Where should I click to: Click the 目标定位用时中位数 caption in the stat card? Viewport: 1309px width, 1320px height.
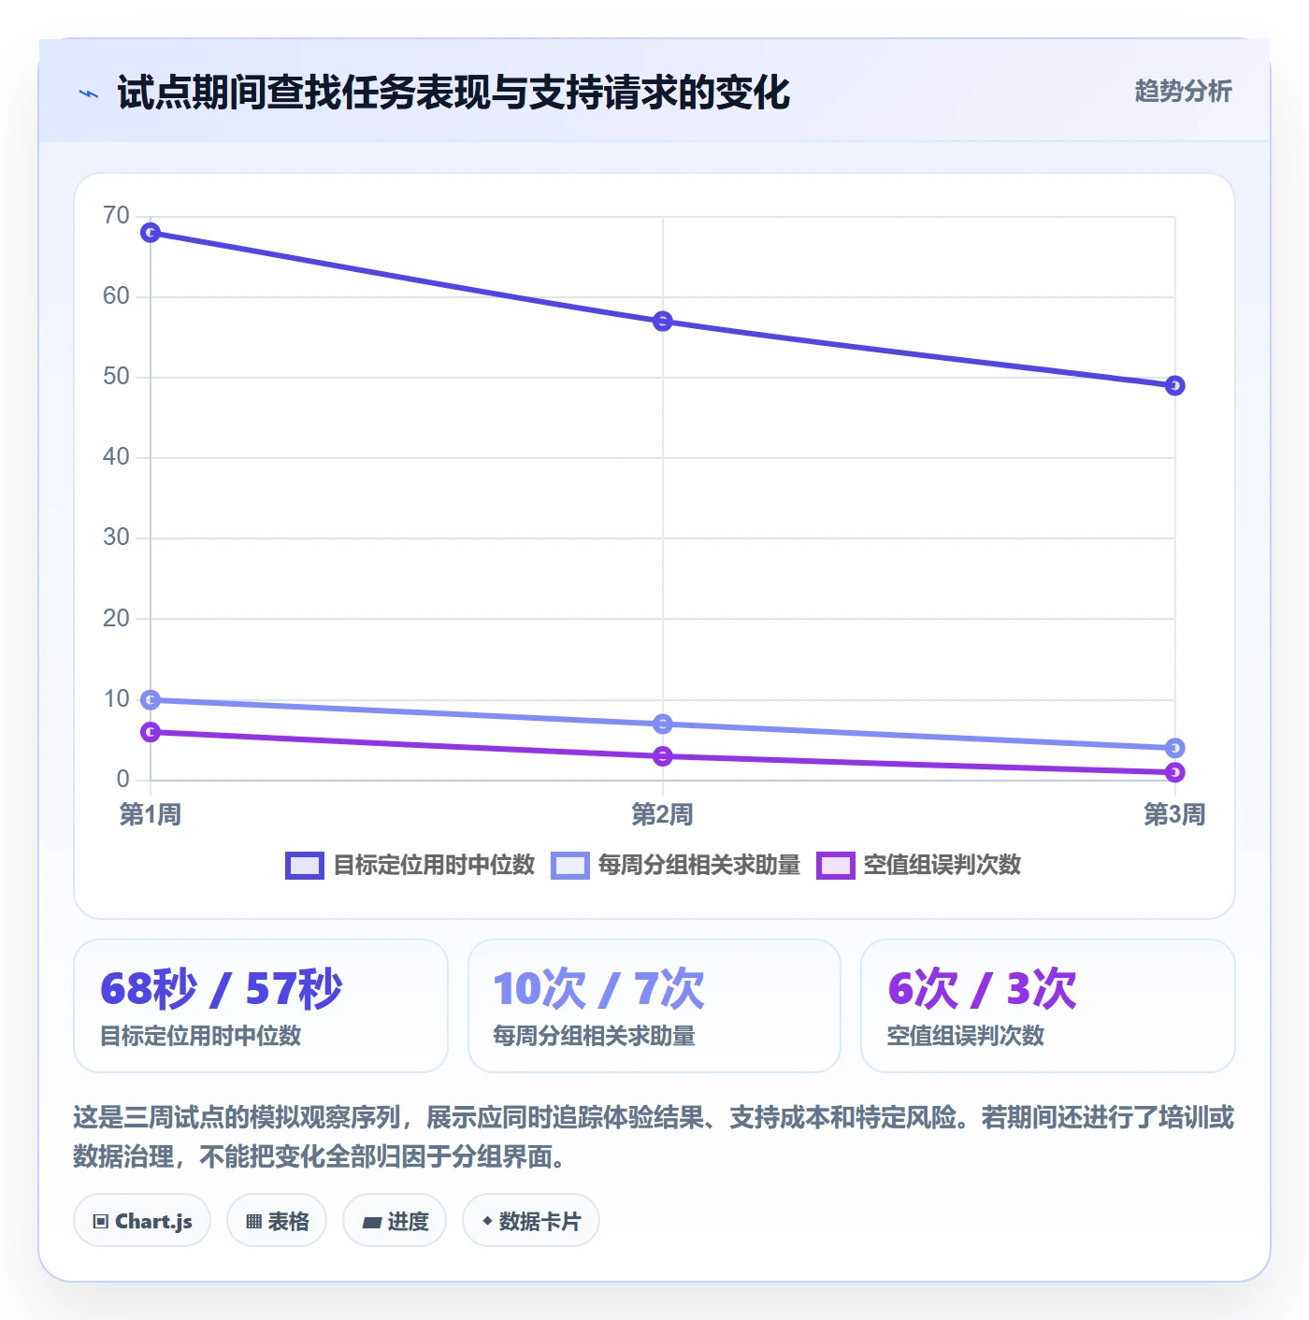(201, 1036)
